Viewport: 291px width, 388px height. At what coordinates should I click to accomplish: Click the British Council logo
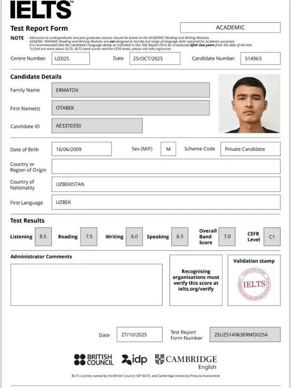[94, 359]
